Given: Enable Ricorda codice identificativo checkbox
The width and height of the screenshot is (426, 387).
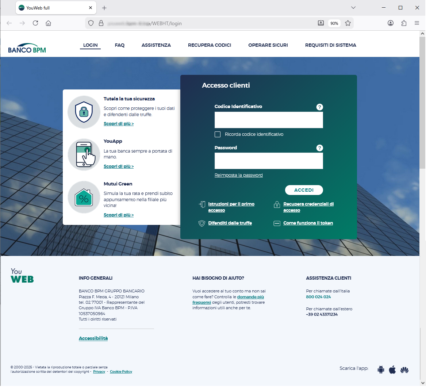Looking at the screenshot, I should click(218, 134).
